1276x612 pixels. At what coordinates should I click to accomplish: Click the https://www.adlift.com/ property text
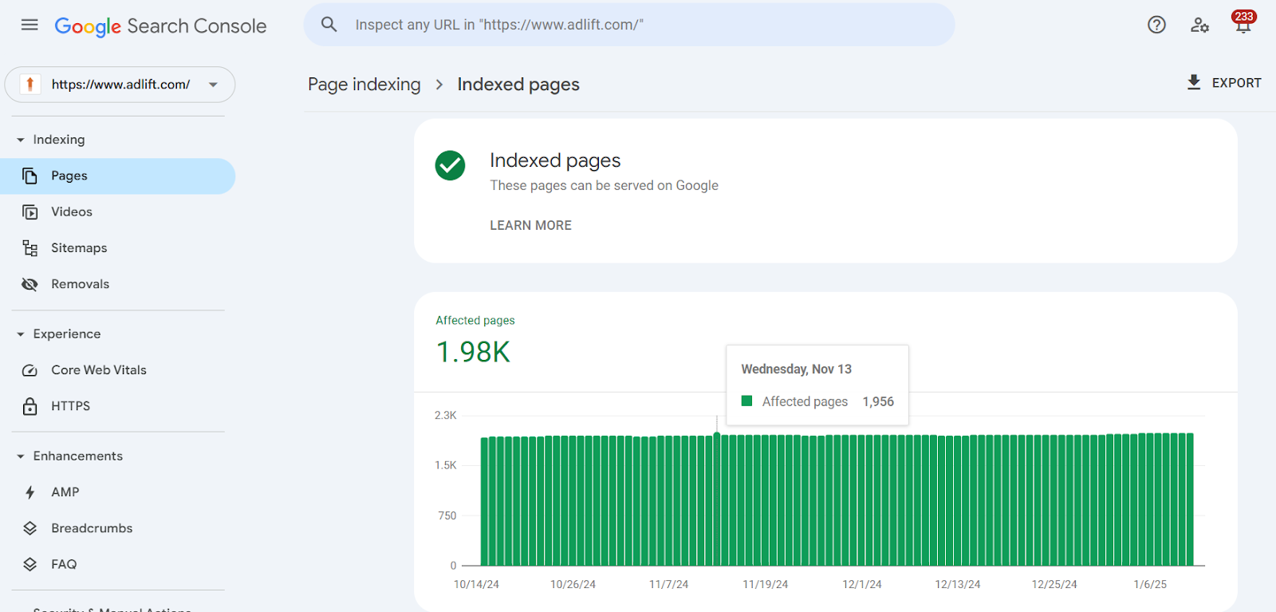pos(120,85)
